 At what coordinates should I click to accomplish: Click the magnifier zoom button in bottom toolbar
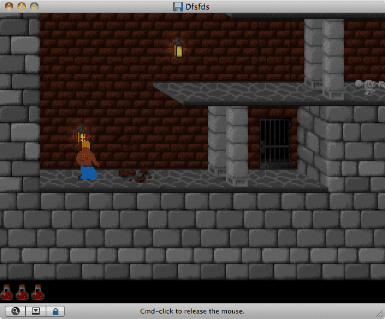tap(15, 311)
